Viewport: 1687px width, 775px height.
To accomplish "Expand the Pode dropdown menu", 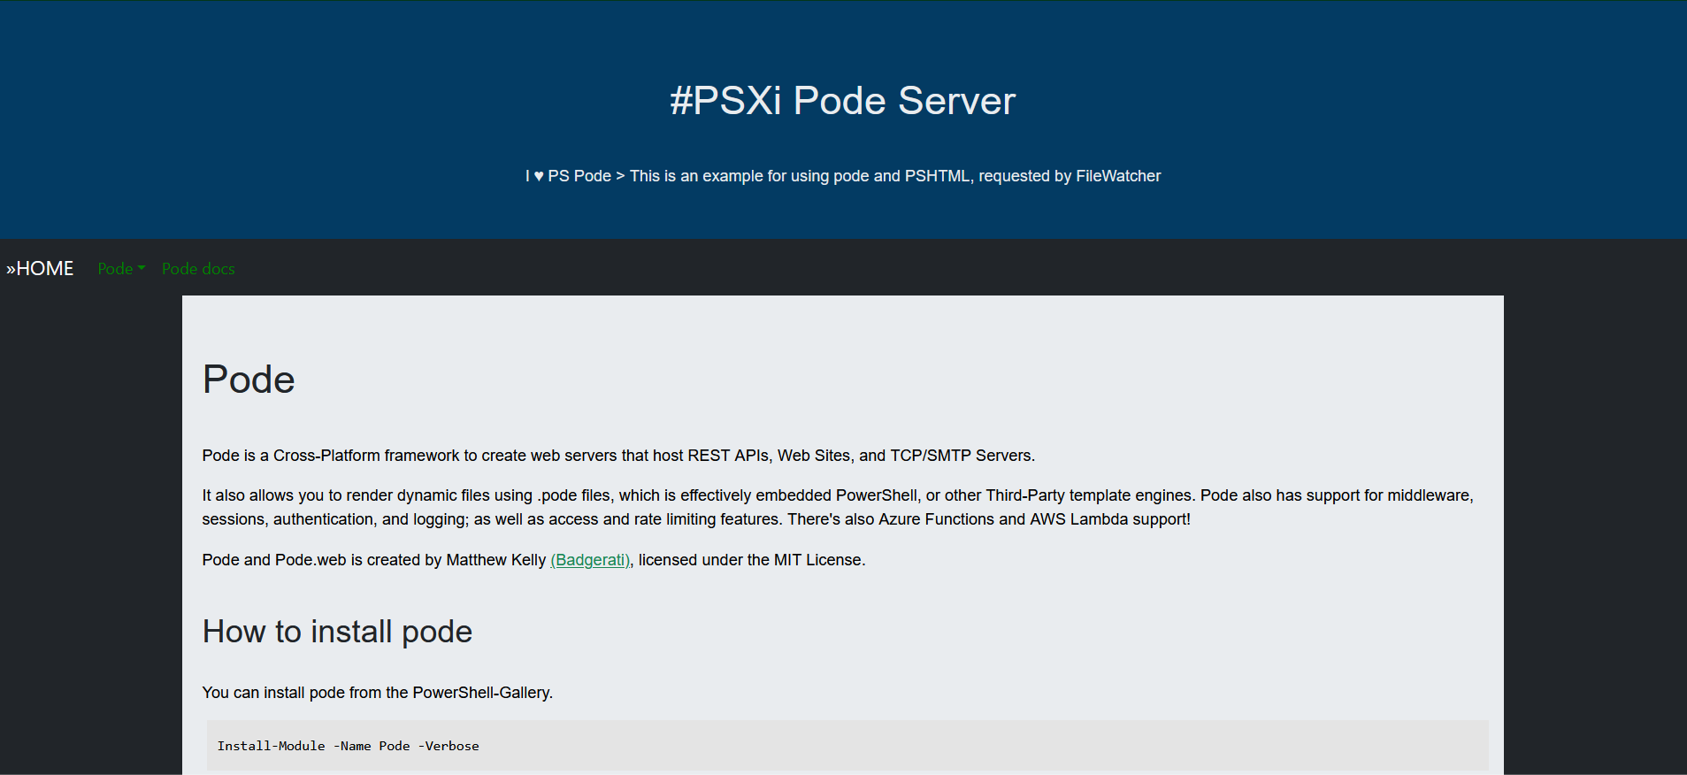I will point(121,268).
